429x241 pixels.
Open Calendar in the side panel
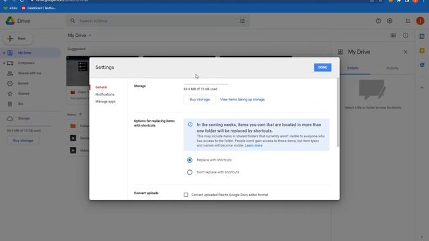(422, 36)
